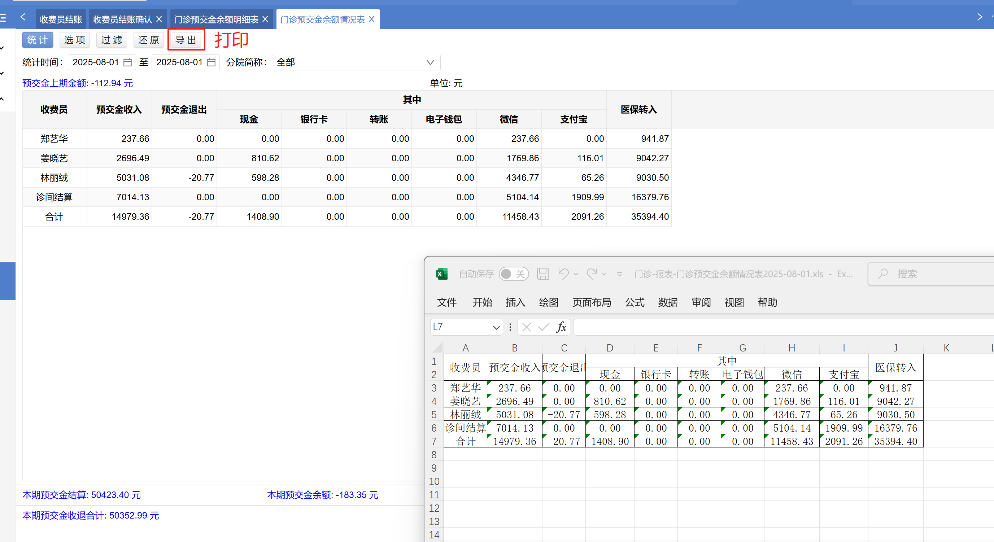Click the Excel undo arrow icon
This screenshot has height=542, width=994.
tap(563, 274)
